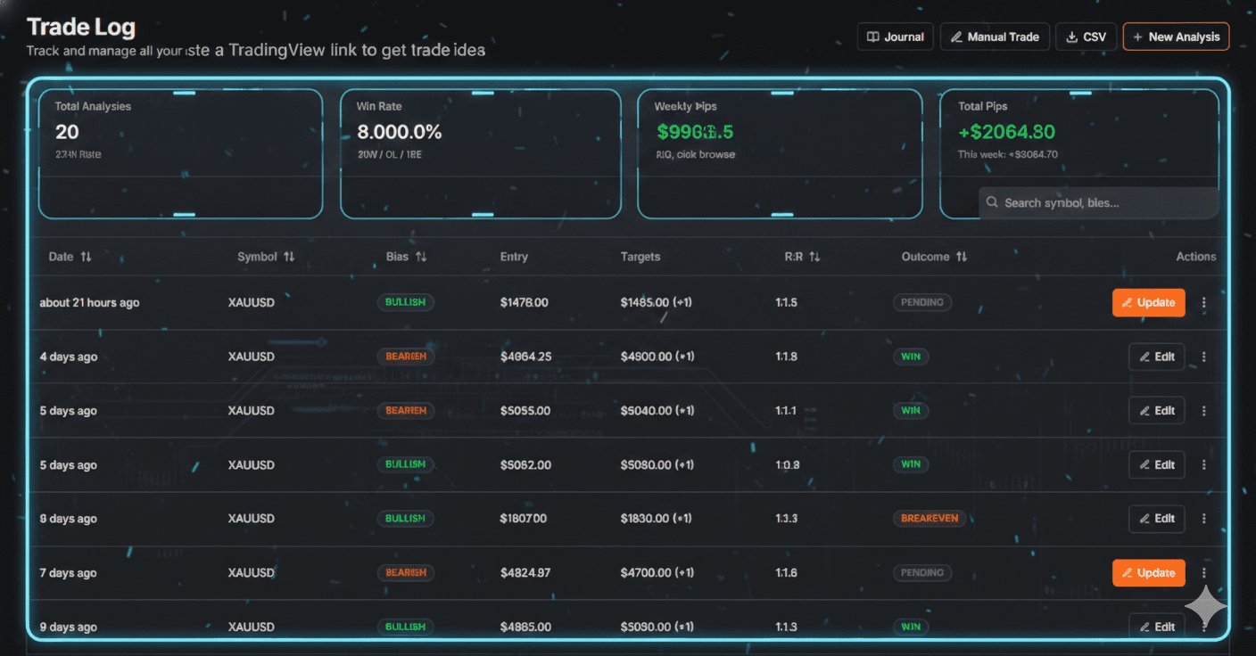This screenshot has height=656, width=1256.
Task: Toggle sorting on the Outcome column
Action: (961, 256)
